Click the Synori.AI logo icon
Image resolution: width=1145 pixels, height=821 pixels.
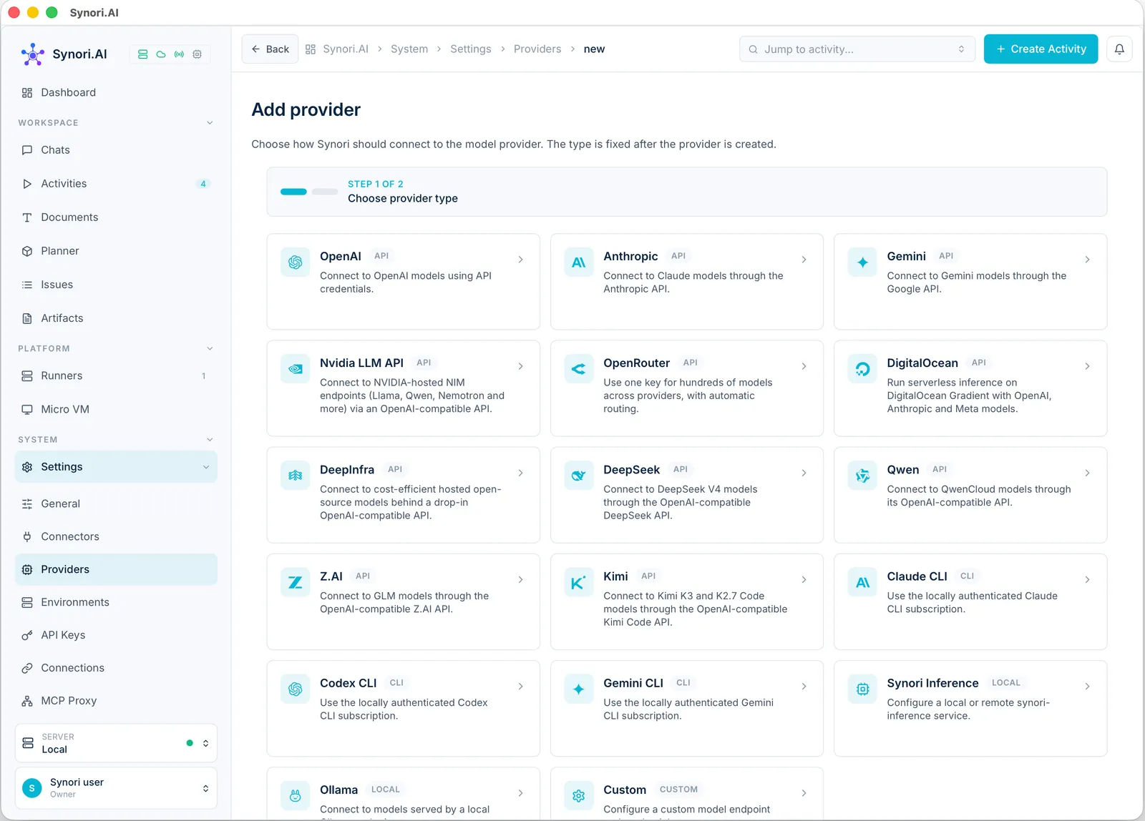pyautogui.click(x=33, y=54)
